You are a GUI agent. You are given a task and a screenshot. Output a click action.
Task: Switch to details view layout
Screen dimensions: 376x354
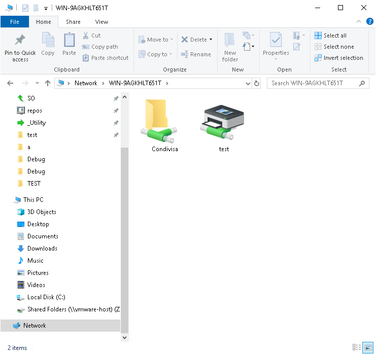(357, 347)
